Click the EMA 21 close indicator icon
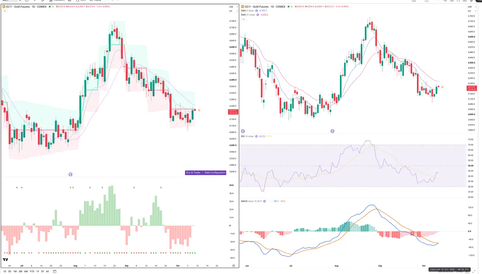Screen dimensions: 482x274 point(258,15)
